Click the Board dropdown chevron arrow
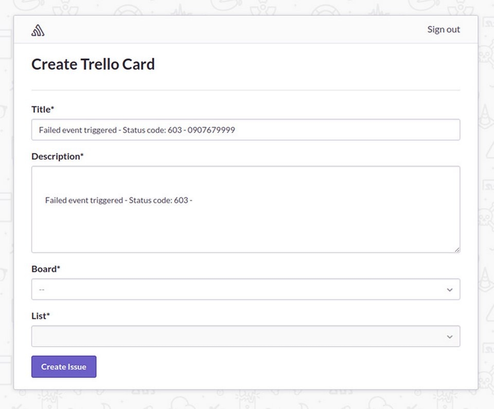Image resolution: width=494 pixels, height=409 pixels. 450,290
